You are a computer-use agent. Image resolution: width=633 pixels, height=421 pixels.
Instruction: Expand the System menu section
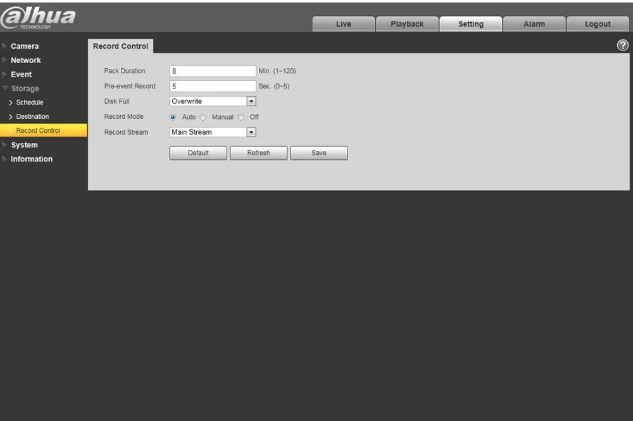tap(24, 145)
